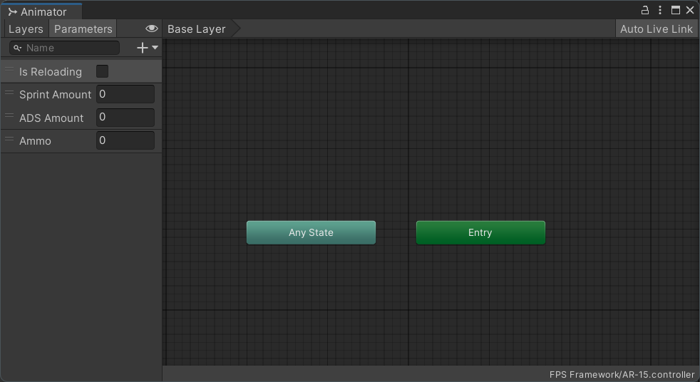The height and width of the screenshot is (382, 700).
Task: Click the plus icon to add a parameter
Action: point(143,48)
